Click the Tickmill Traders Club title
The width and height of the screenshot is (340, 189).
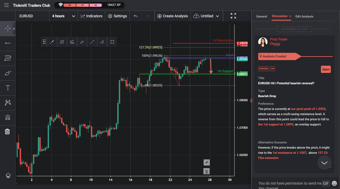tap(31, 6)
